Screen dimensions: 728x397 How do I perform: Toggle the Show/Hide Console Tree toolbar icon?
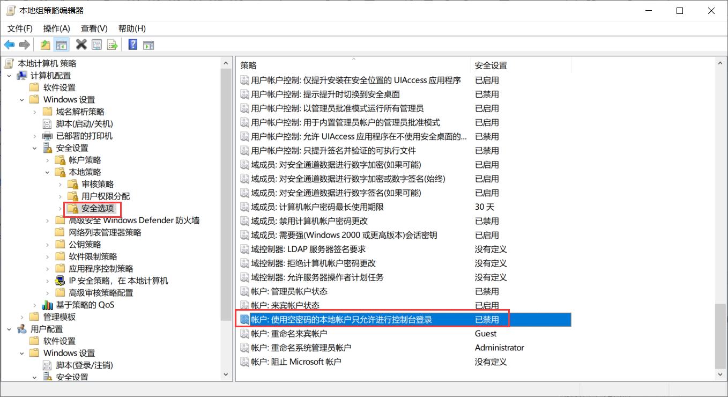[x=62, y=45]
